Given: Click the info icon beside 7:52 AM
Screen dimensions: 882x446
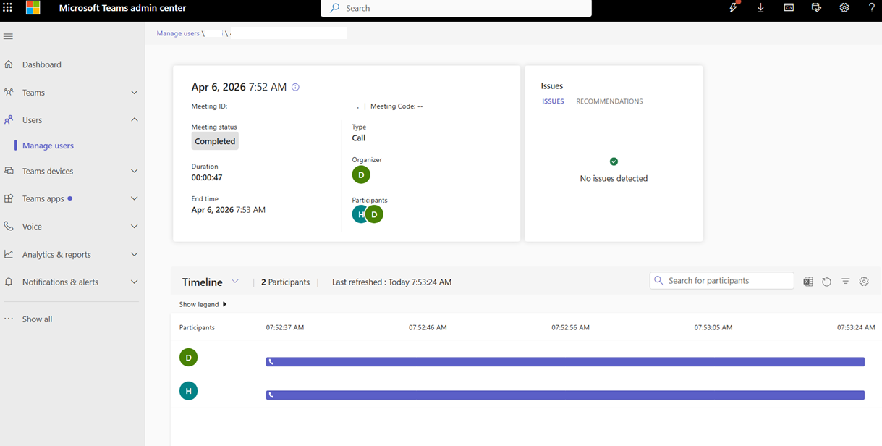Looking at the screenshot, I should (x=295, y=87).
